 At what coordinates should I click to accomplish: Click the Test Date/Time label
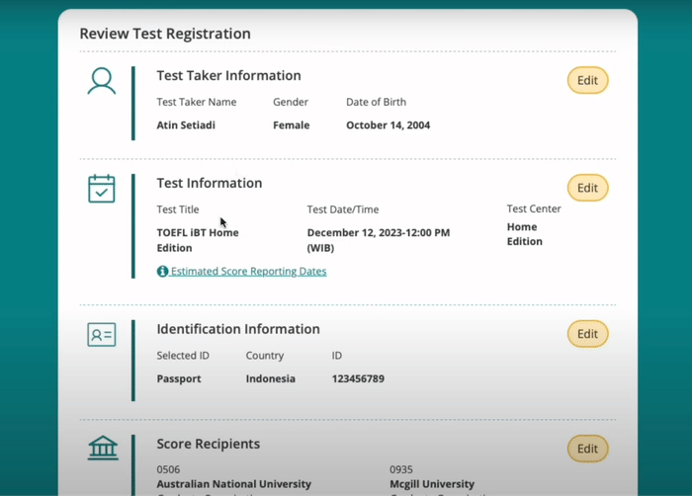click(343, 209)
